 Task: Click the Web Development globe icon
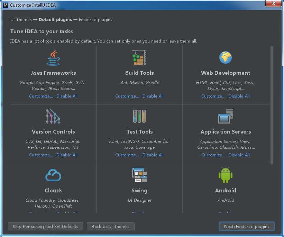tap(225, 58)
